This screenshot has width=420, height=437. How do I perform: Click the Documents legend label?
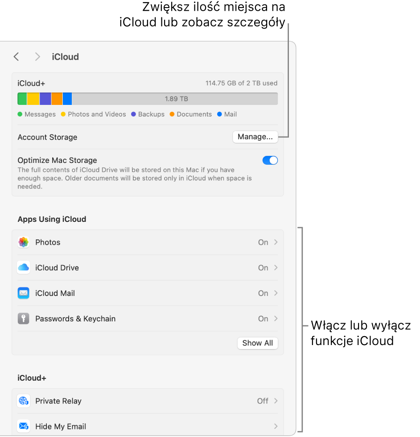(x=194, y=114)
